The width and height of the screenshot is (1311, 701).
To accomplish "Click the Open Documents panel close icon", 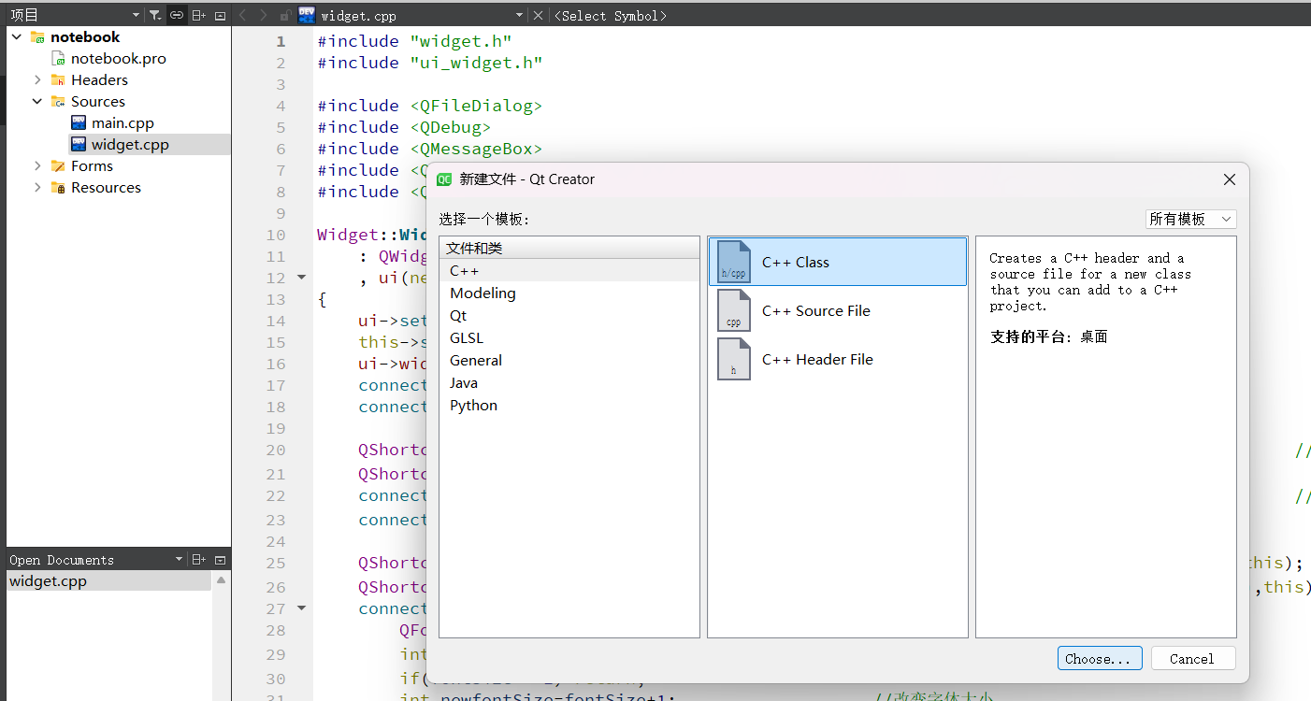I will pos(220,560).
